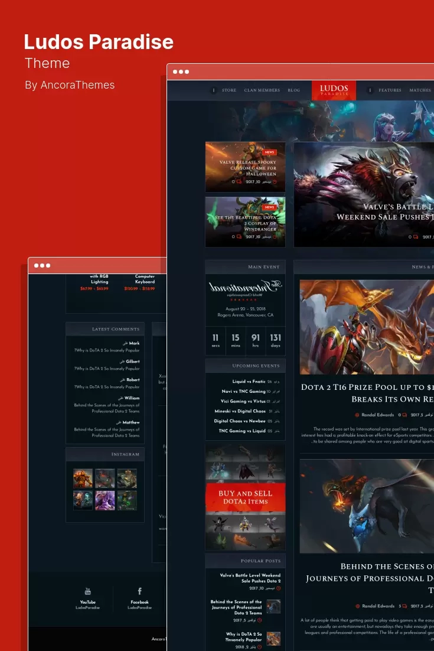Viewport: 434px width, 651px height.
Task: Click clock icon under popular post Behind the Scenes
Action: 259,620
